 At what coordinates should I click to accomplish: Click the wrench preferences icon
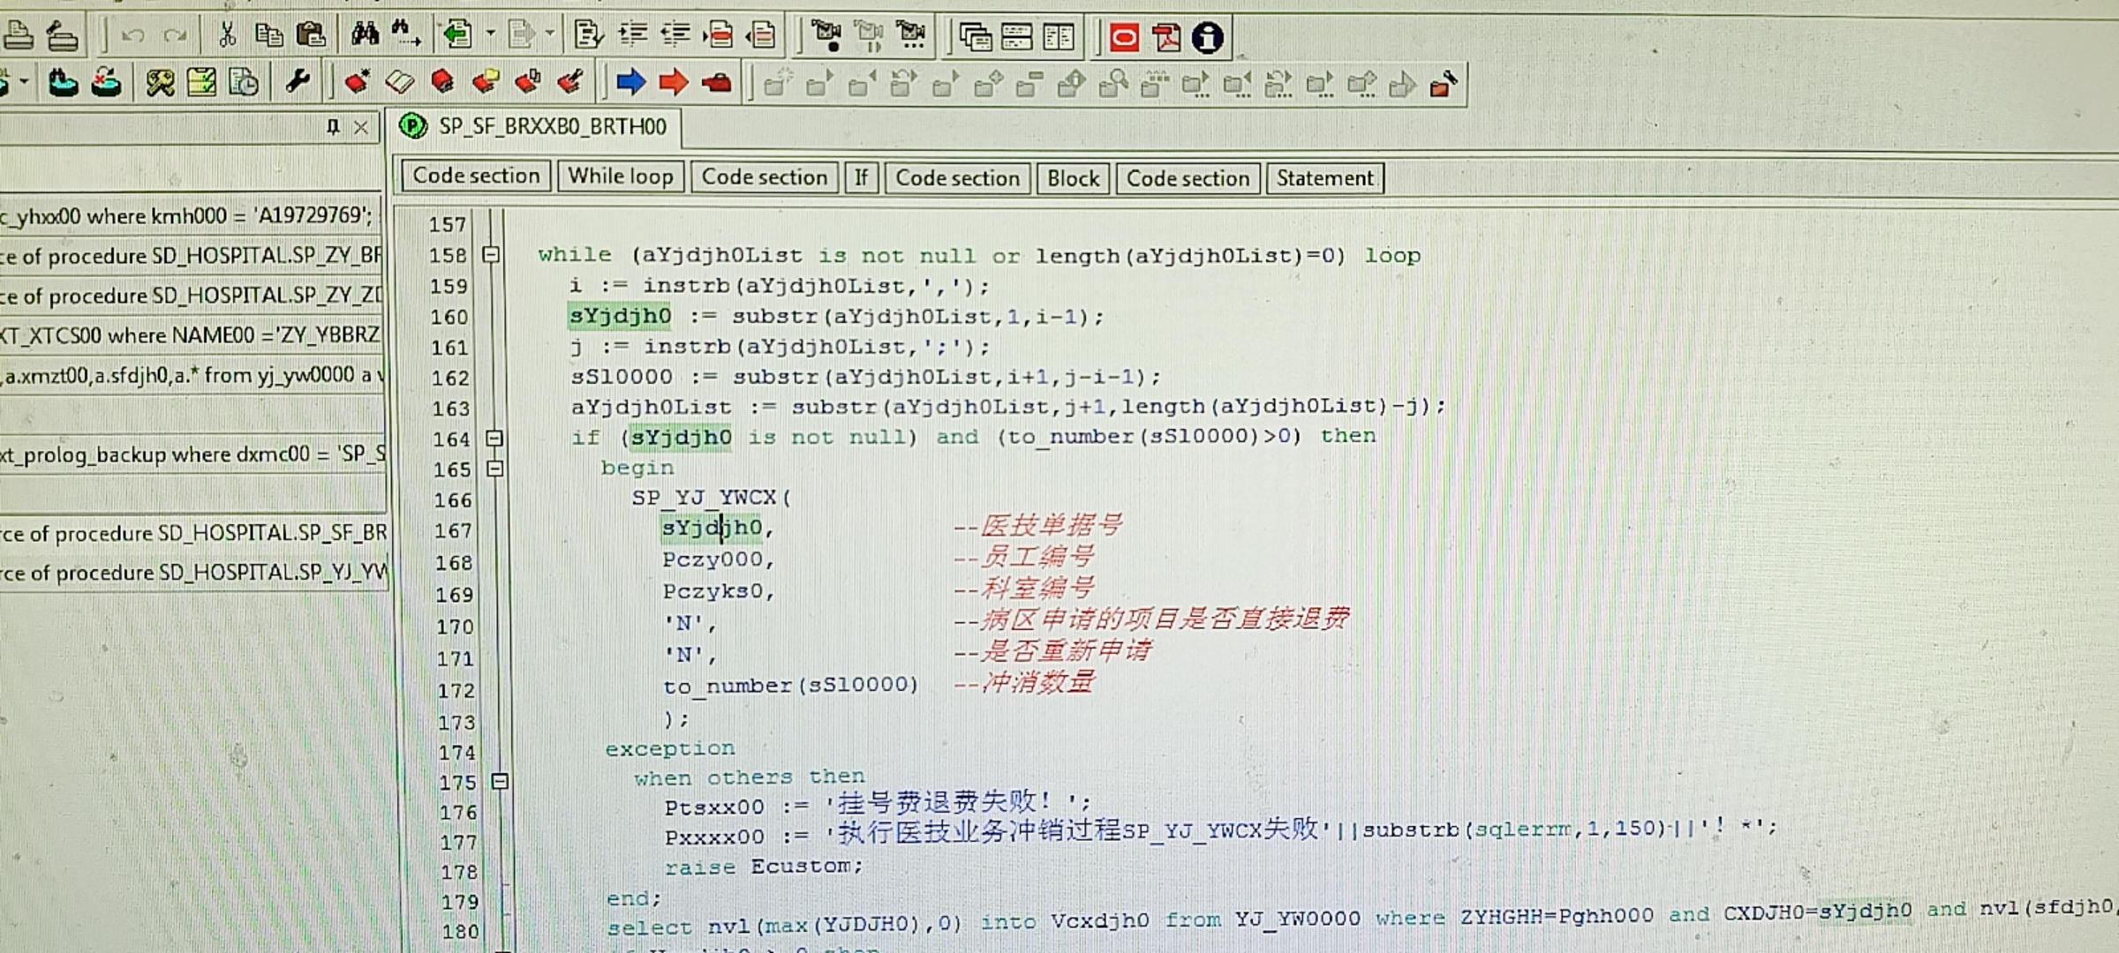tap(298, 82)
